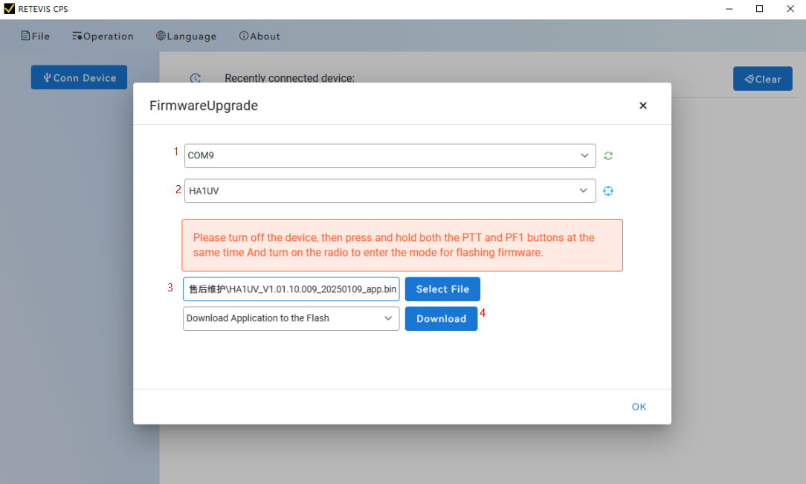Click the blue detect model icon beside HA1UV
This screenshot has width=806, height=484.
pyautogui.click(x=608, y=190)
